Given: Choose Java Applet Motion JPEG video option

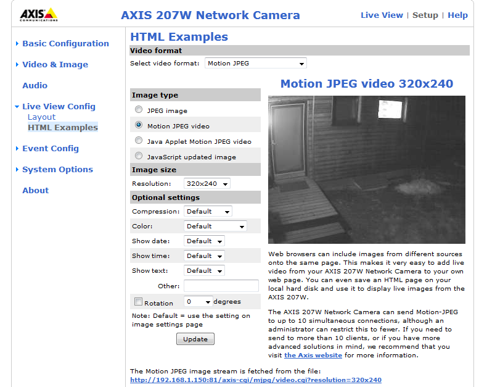Looking at the screenshot, I should 139,141.
